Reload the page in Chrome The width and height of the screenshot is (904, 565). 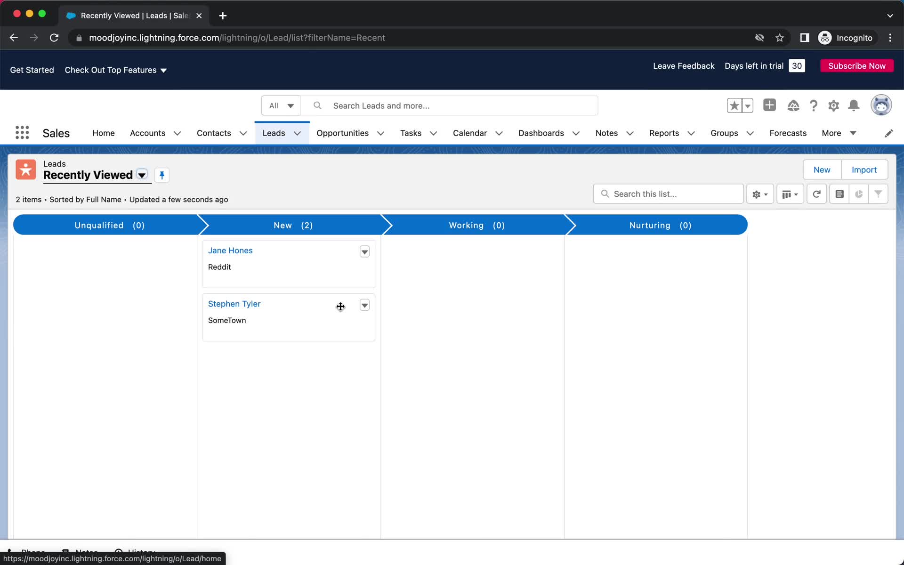(54, 38)
